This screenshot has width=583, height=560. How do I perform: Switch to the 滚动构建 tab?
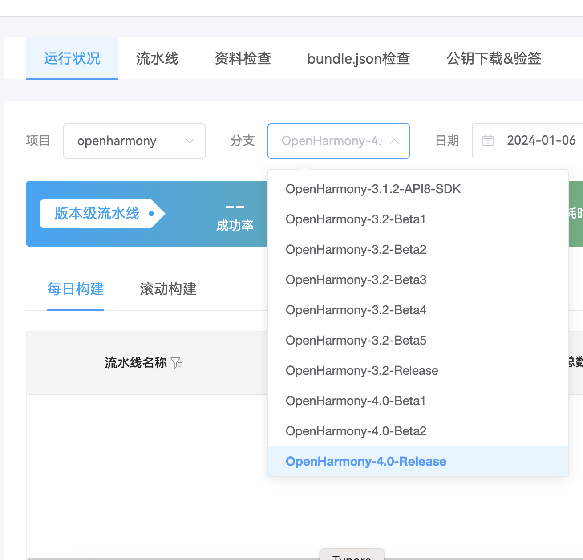click(x=168, y=289)
